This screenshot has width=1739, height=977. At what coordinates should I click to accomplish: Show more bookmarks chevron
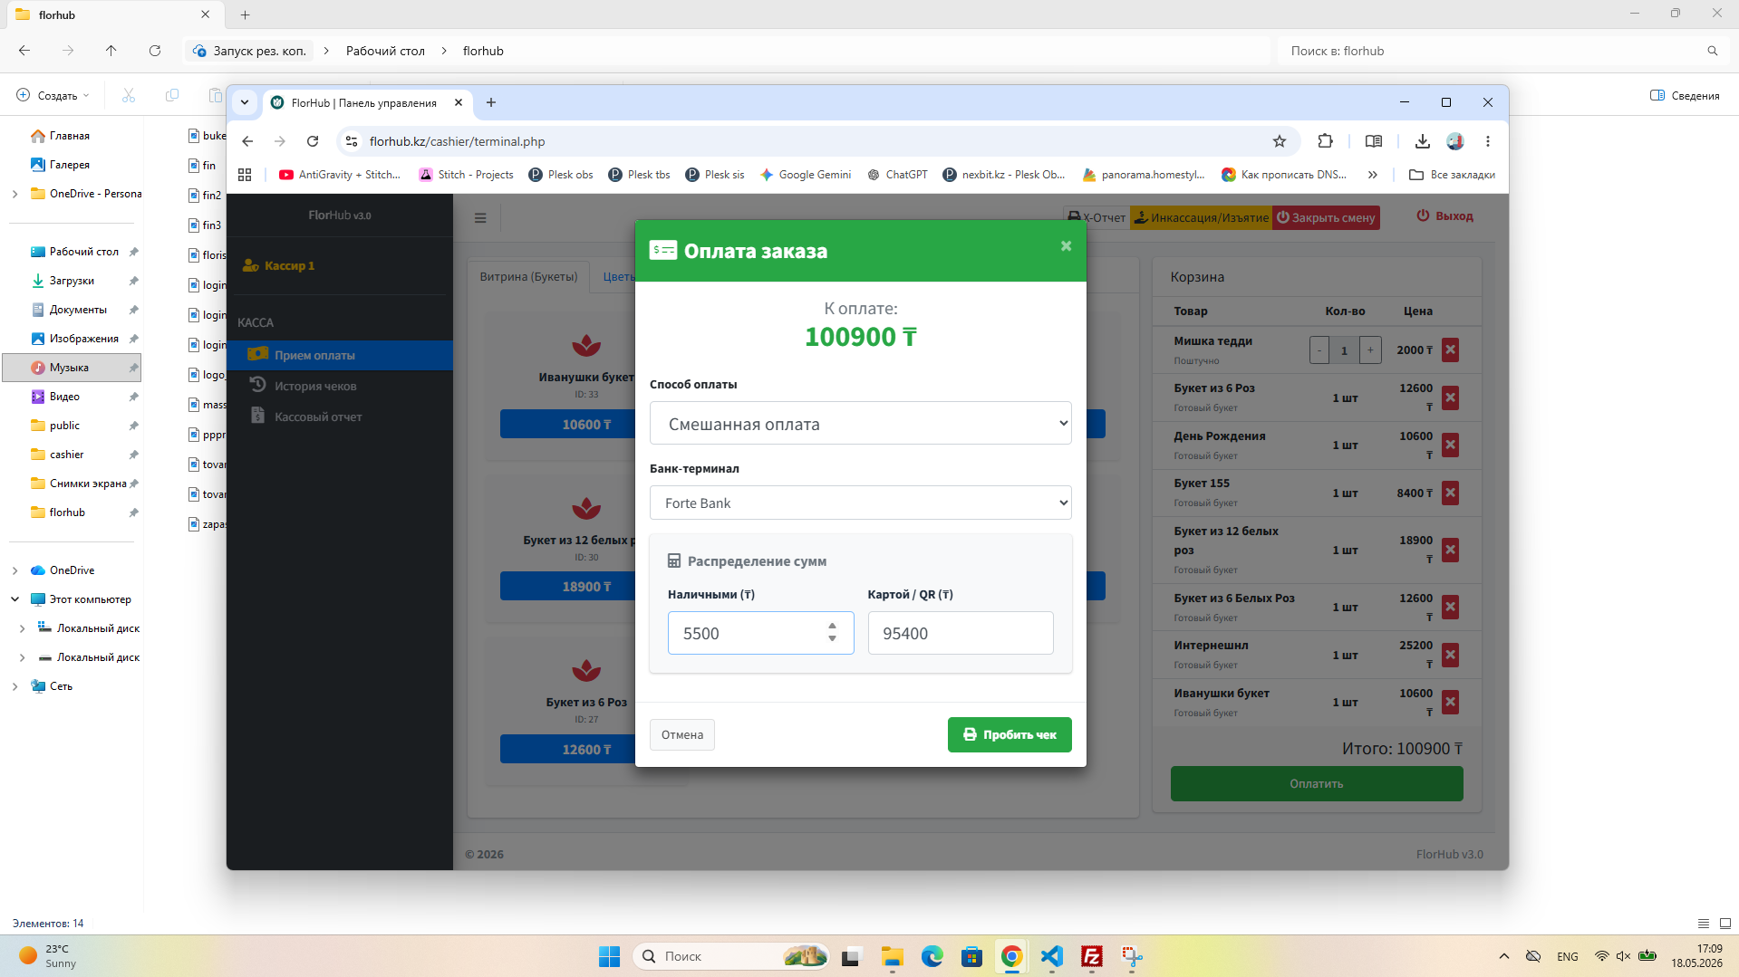(x=1372, y=175)
